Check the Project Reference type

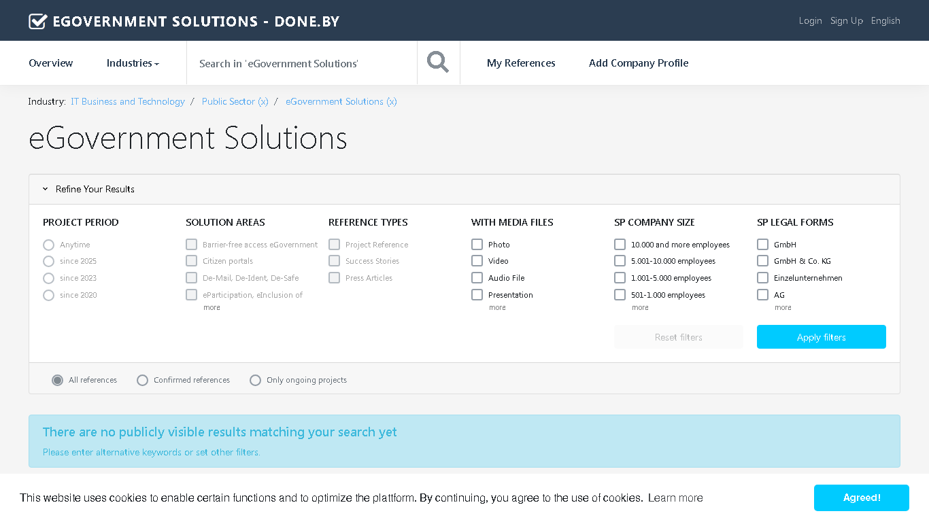click(334, 244)
